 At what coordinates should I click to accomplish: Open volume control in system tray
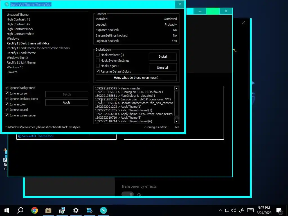click(234, 210)
